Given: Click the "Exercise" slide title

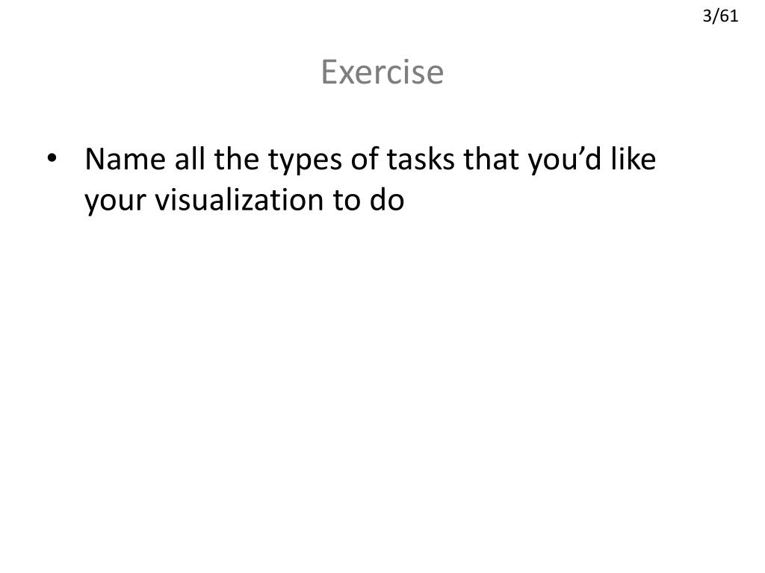Looking at the screenshot, I should [382, 72].
